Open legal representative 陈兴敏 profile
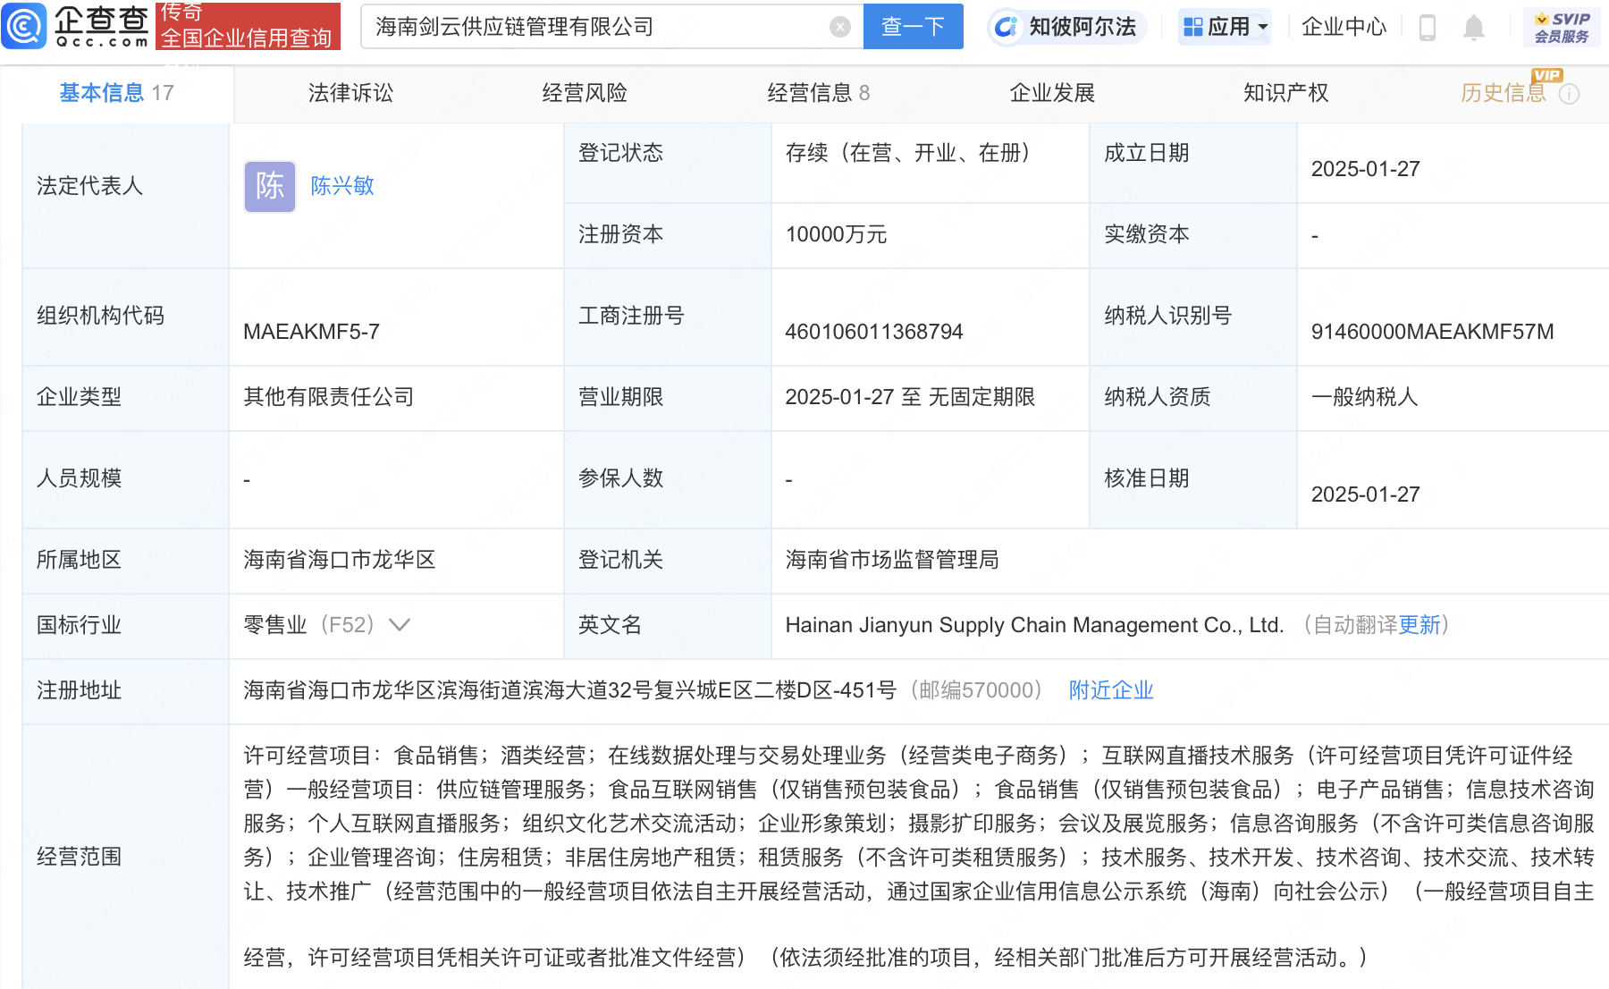Viewport: 1609px width, 989px height. [x=342, y=186]
